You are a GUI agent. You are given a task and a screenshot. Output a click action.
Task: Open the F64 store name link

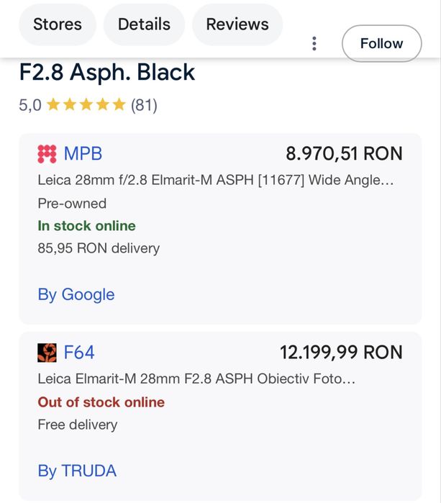79,353
